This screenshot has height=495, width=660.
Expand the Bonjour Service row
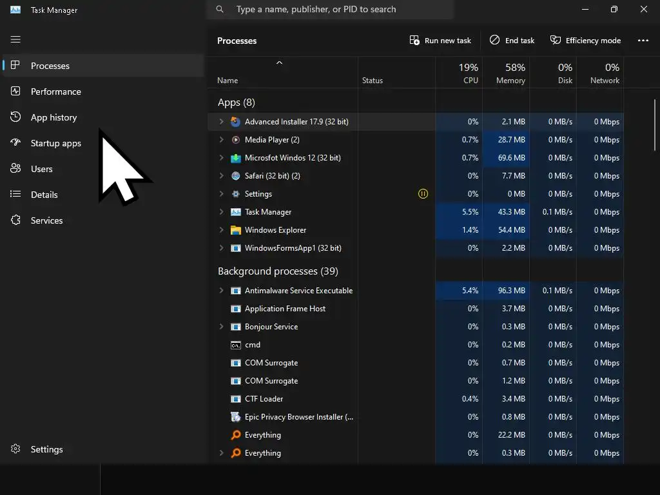[x=222, y=327]
